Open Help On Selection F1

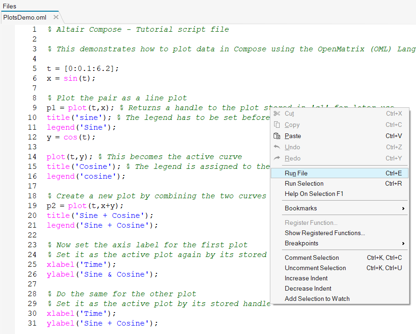point(314,194)
